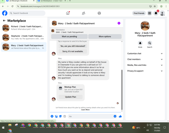Screen dimensions: 169x133
Task: Click browser back arrow
Action: coord(3,6)
